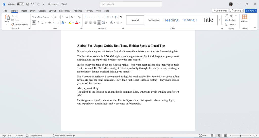Click Replace in Editing group

(x=230, y=20)
